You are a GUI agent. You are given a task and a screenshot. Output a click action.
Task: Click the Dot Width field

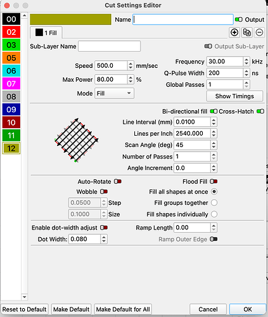pos(84,239)
